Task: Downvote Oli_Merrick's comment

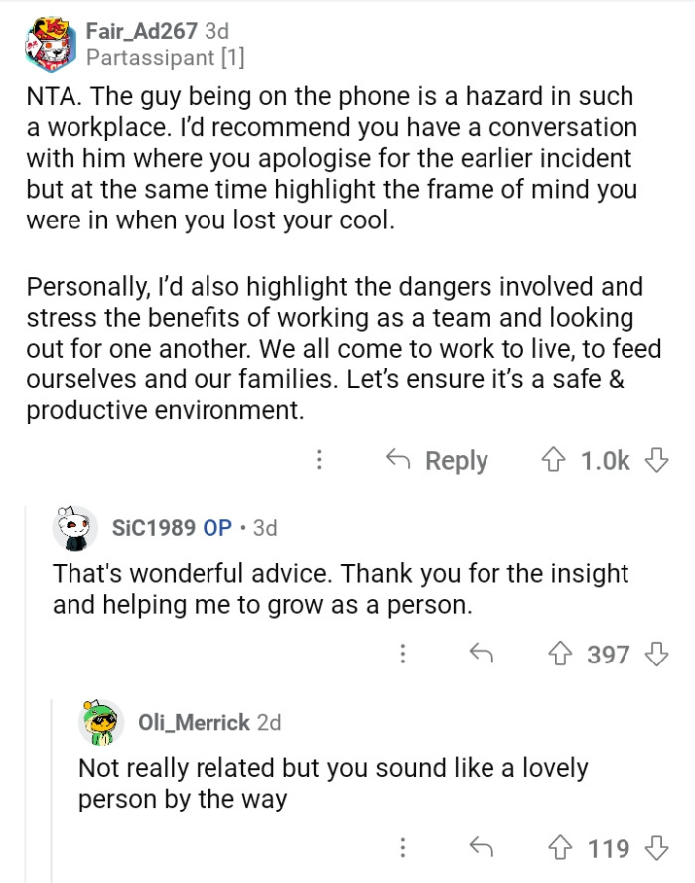Action: pos(655,848)
